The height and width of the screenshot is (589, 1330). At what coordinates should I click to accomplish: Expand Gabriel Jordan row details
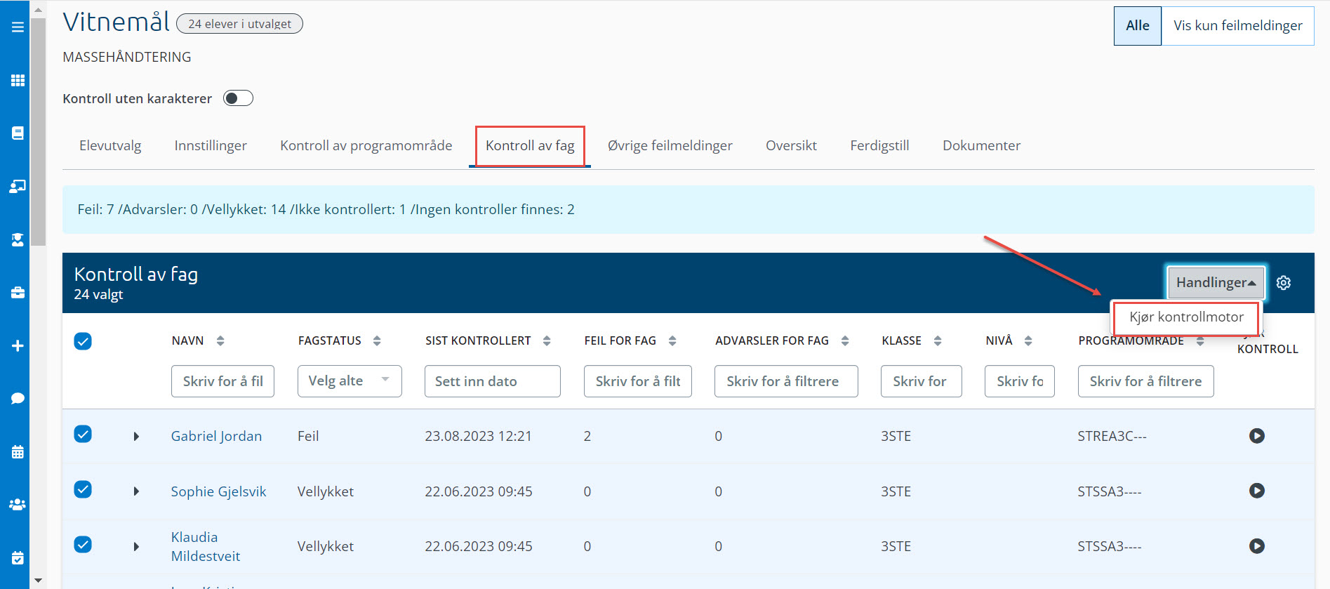point(136,437)
